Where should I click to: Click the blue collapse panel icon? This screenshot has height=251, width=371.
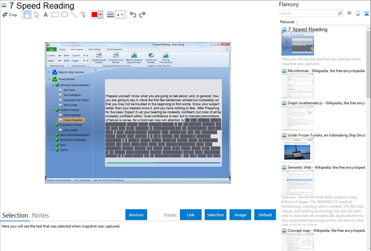click(x=366, y=13)
